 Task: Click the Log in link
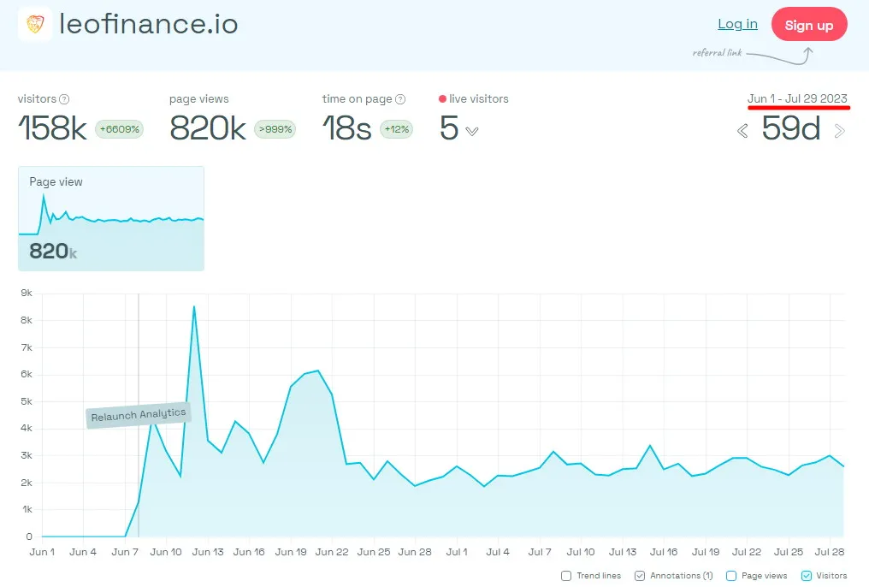(x=737, y=24)
